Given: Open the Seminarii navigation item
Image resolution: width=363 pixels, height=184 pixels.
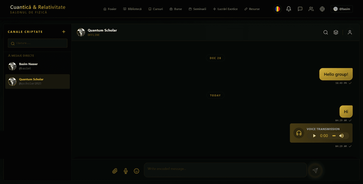Looking at the screenshot, I should coord(197,9).
